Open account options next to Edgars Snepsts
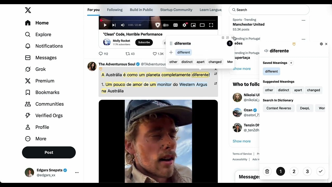The width and height of the screenshot is (332, 187). pos(77,172)
